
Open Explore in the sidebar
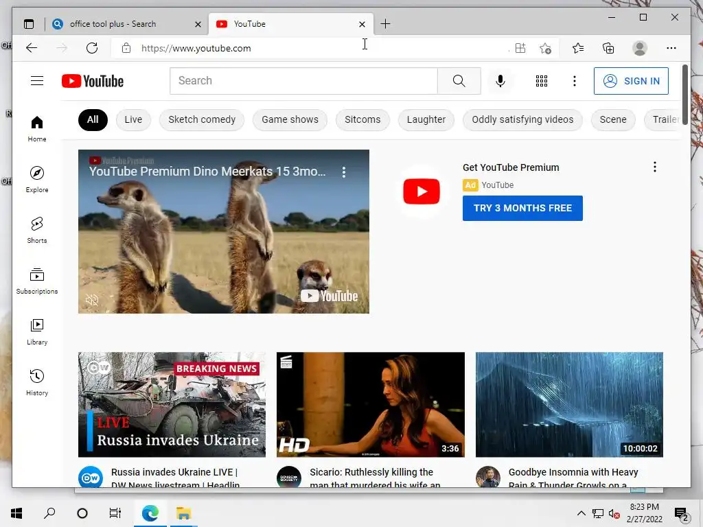(x=37, y=179)
